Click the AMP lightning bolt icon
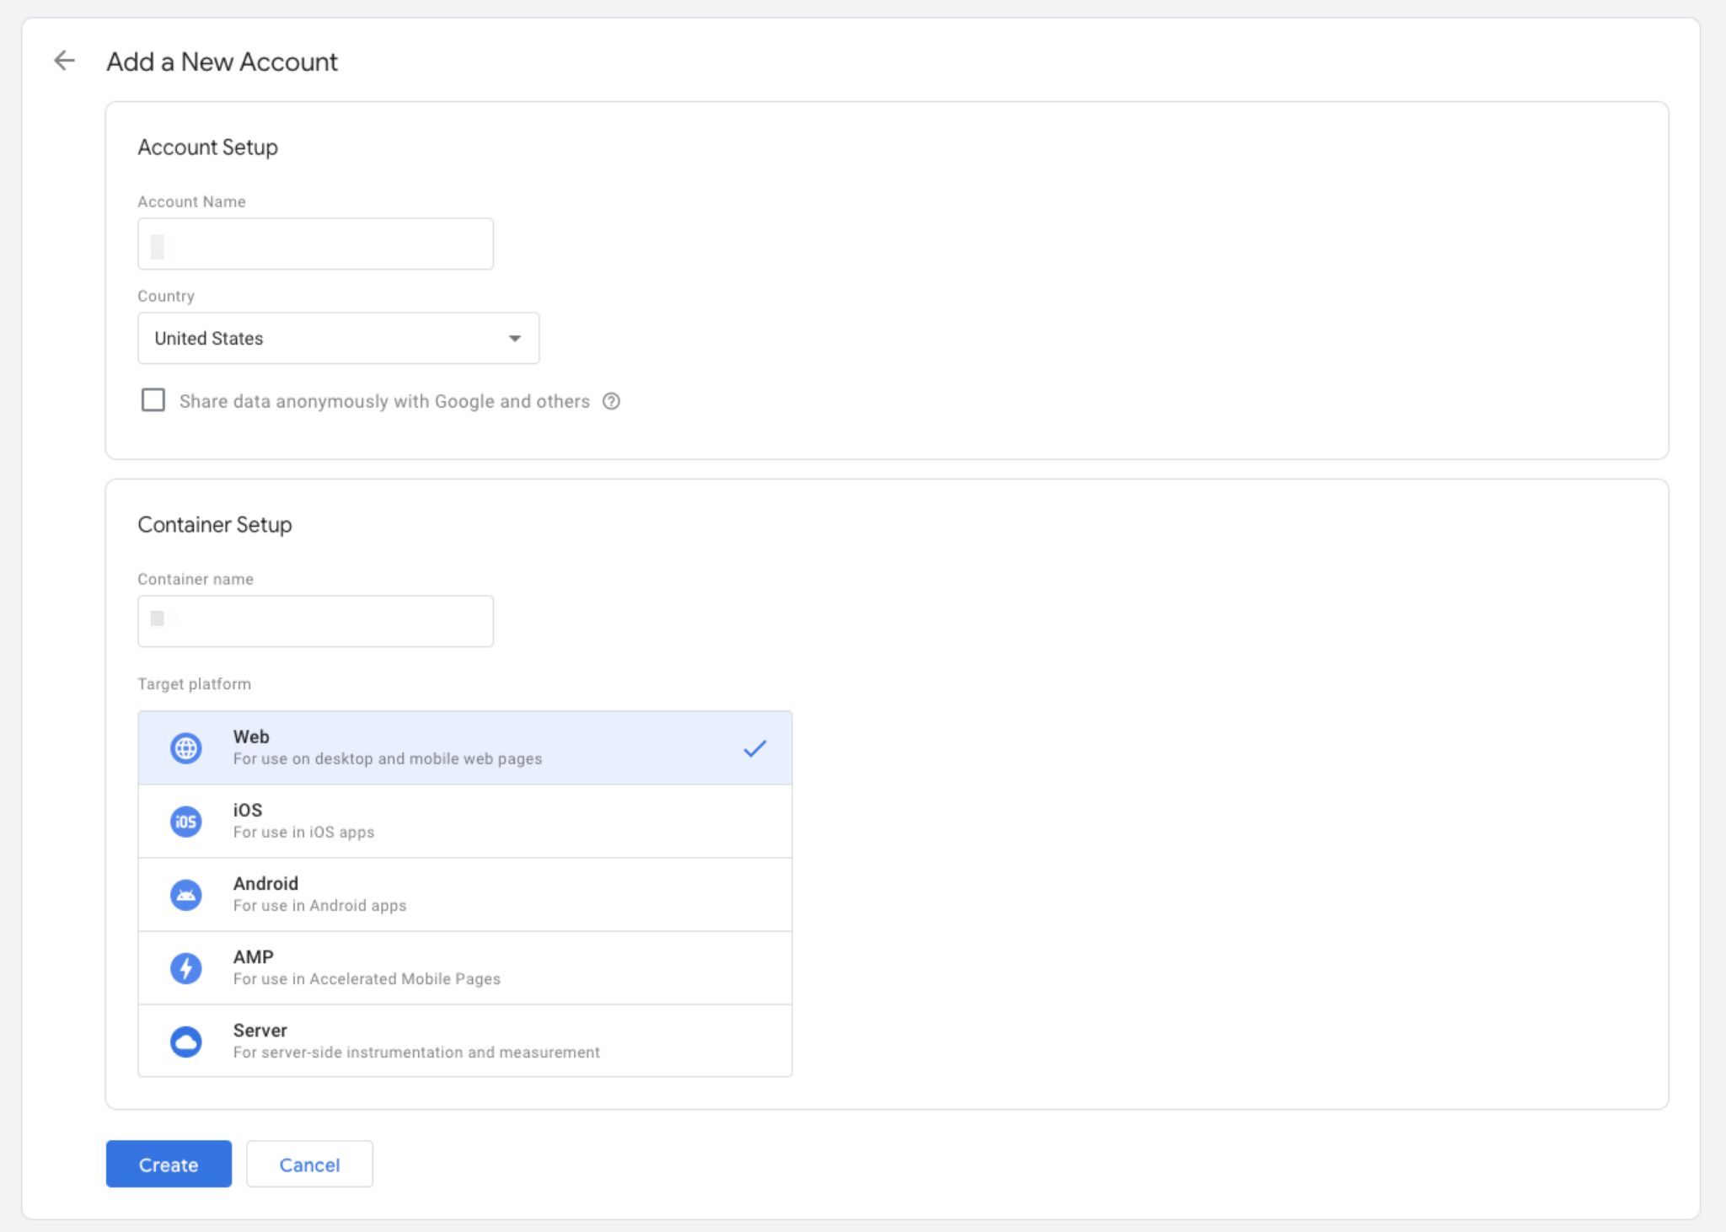This screenshot has width=1726, height=1232. [x=185, y=967]
